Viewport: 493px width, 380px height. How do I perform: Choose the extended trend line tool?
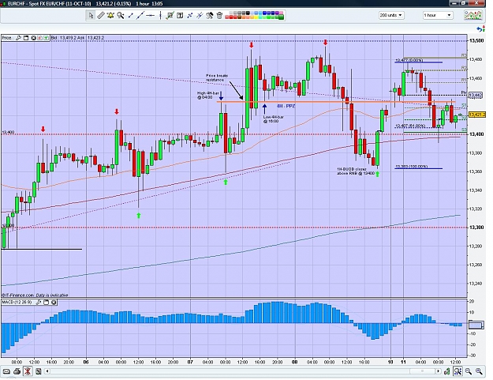140,15
